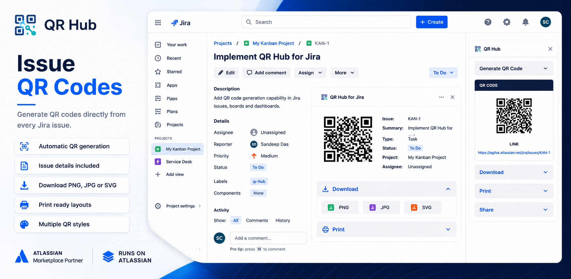Viewport: 571px width, 279px height.
Task: Download QR code as SVG
Action: pyautogui.click(x=423, y=207)
